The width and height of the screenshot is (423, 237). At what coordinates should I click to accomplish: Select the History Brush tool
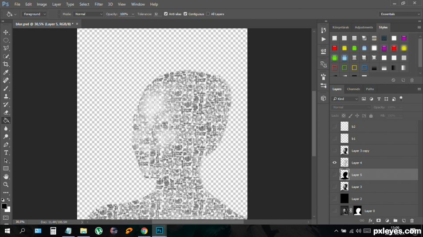coord(6,104)
